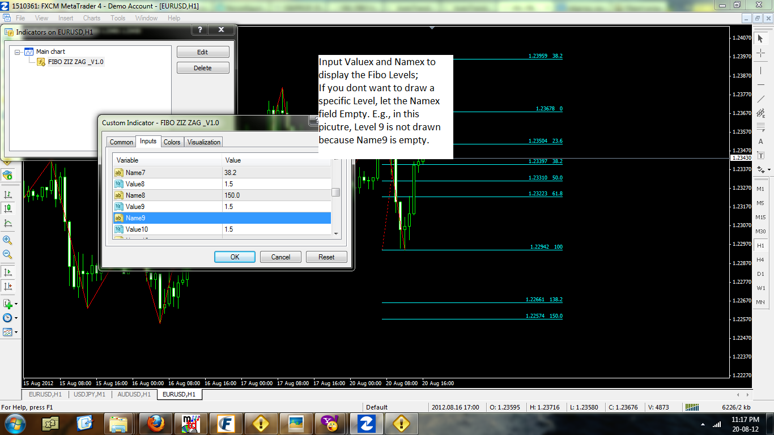This screenshot has width=774, height=435.
Task: Open the Inputs tab
Action: click(148, 141)
